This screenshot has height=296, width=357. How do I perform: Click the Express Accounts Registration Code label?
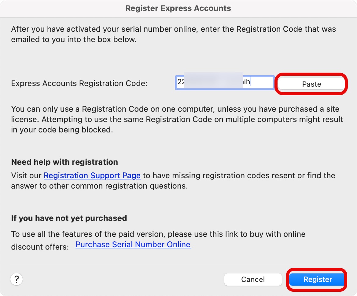[79, 83]
